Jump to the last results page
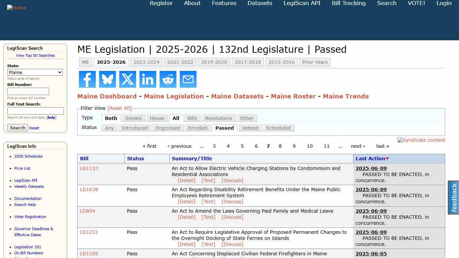Image resolution: width=459 pixels, height=258 pixels. [x=382, y=146]
